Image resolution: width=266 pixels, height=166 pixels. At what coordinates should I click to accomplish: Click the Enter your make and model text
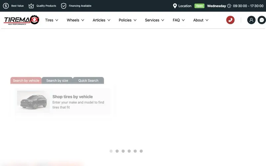(78, 105)
